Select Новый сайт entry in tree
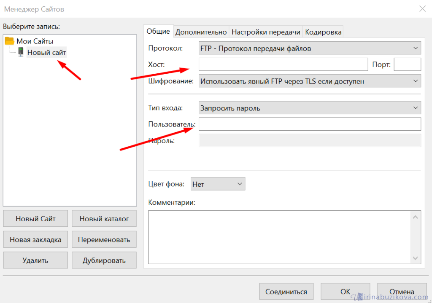The image size is (432, 303). (x=46, y=53)
